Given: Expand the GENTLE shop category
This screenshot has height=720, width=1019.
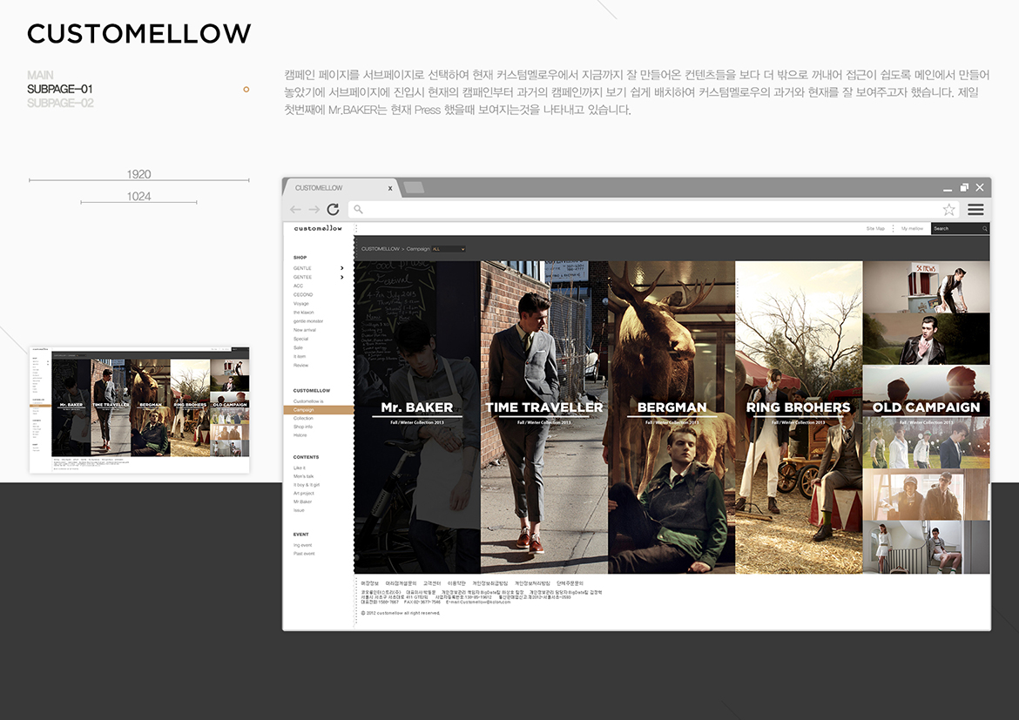Looking at the screenshot, I should [x=342, y=268].
